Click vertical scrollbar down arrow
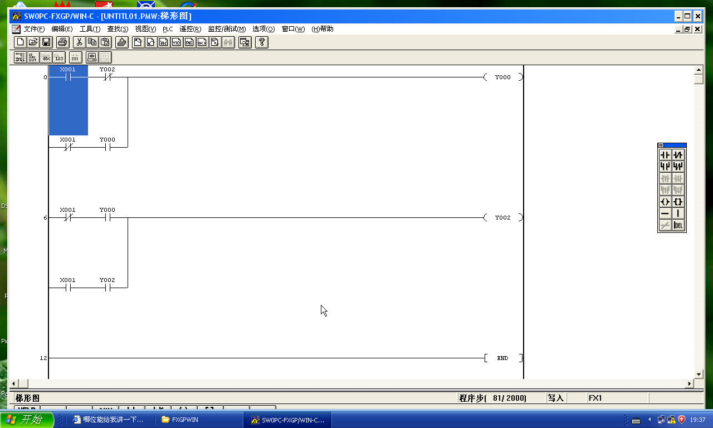Screen dimensions: 713x428 pyautogui.click(x=699, y=374)
